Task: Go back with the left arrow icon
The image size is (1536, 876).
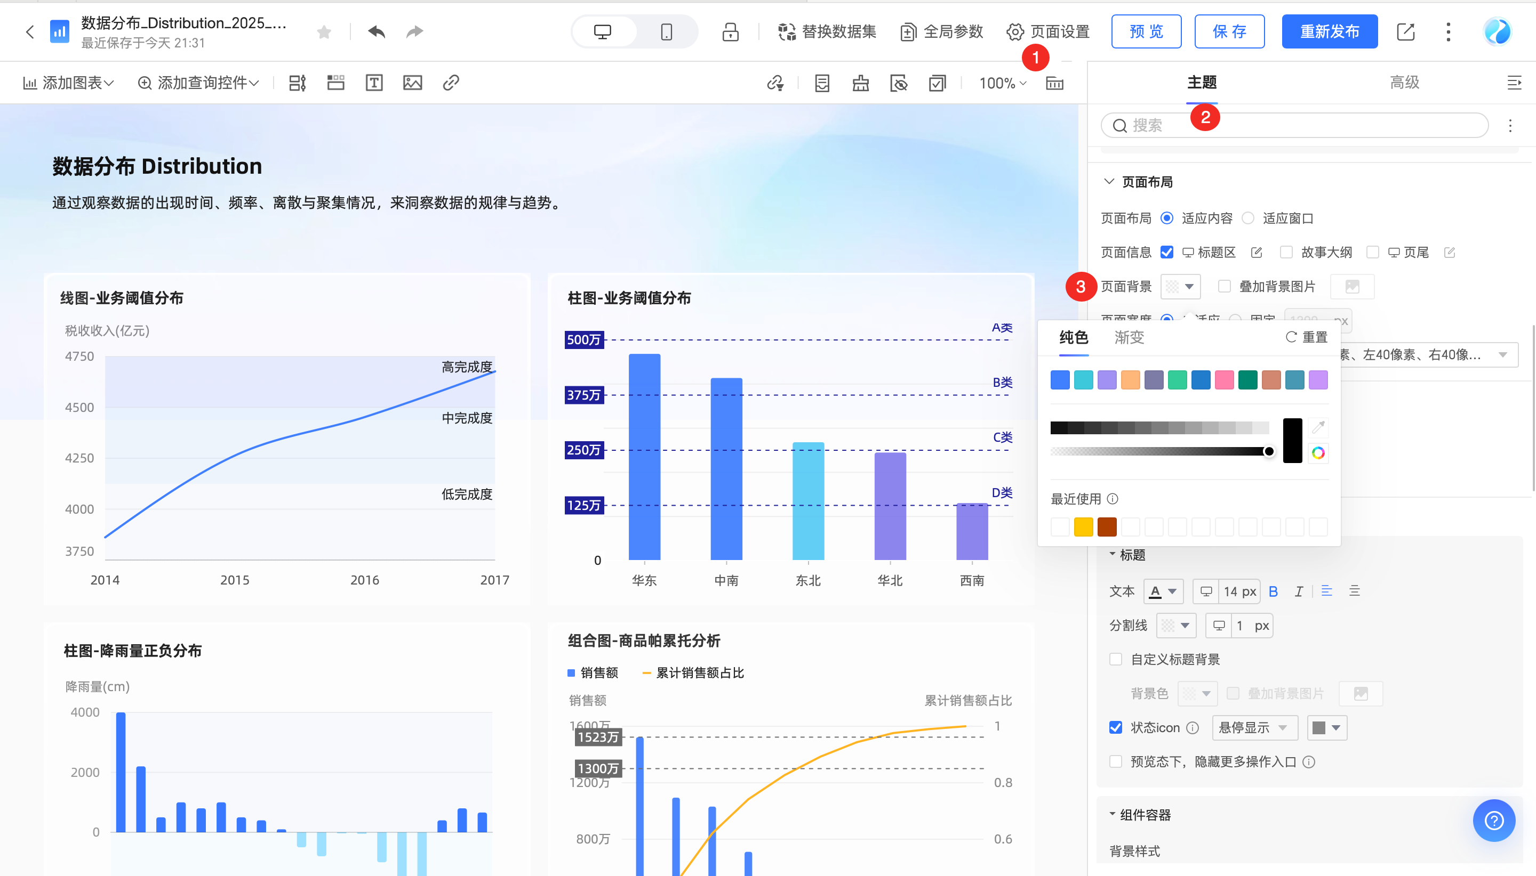Action: [x=29, y=32]
